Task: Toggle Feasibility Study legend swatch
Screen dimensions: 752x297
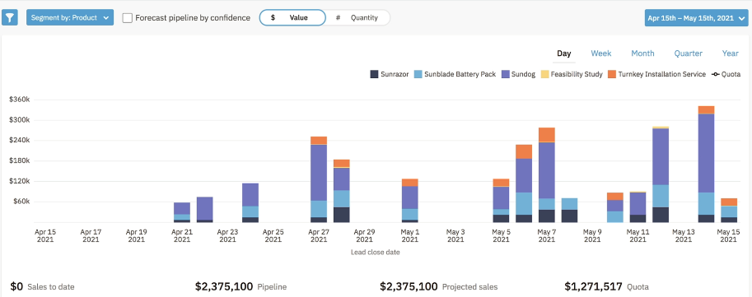Action: 544,74
